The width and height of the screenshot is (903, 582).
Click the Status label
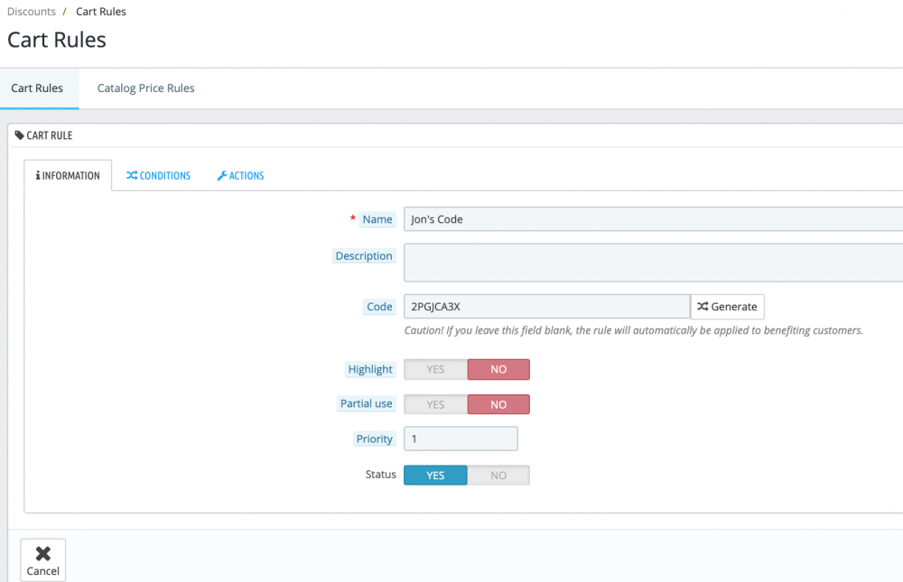381,475
